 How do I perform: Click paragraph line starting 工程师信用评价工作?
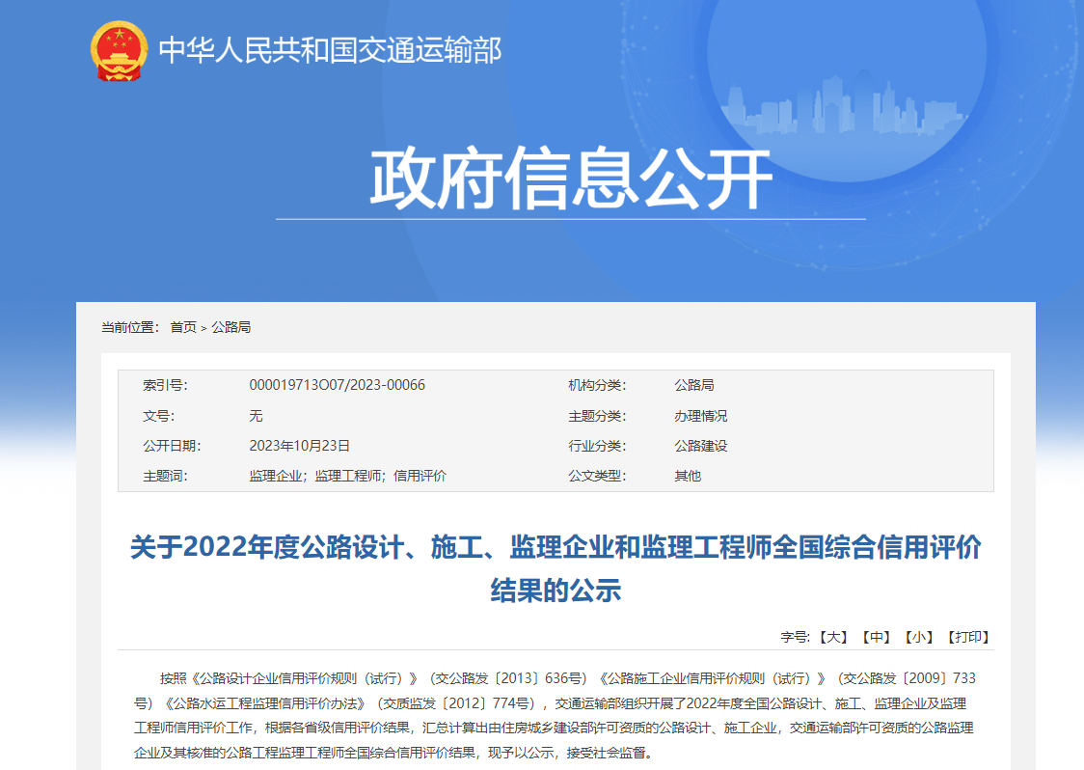pyautogui.click(x=554, y=728)
